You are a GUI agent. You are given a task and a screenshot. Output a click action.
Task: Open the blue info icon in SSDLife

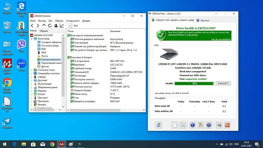(x=193, y=125)
